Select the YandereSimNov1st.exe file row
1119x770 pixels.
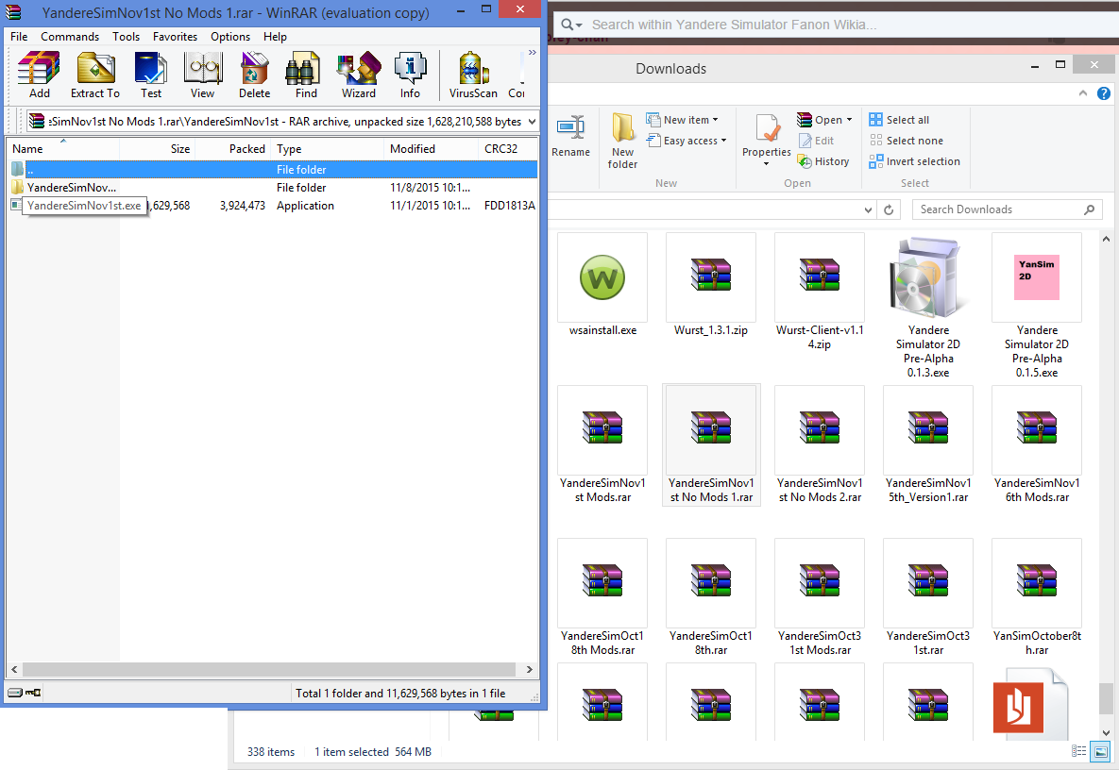click(273, 206)
